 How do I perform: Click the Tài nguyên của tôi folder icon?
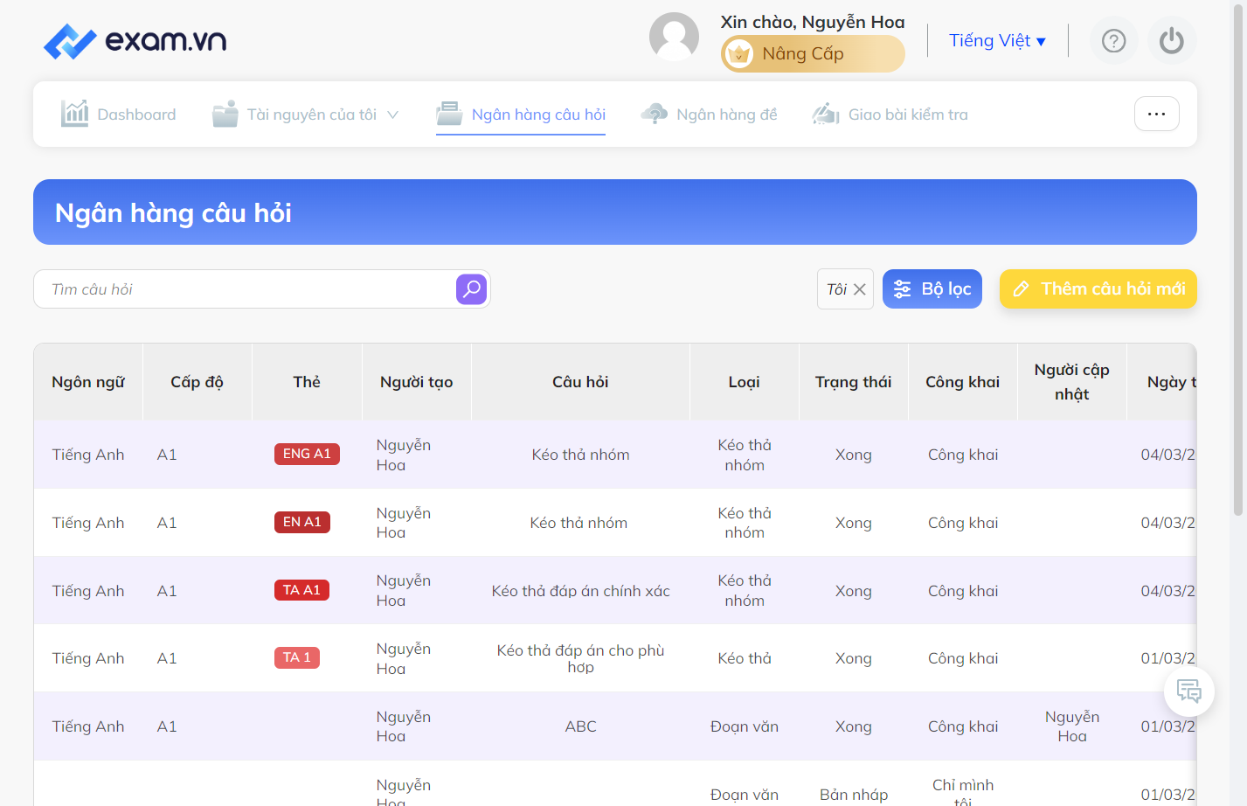[225, 114]
